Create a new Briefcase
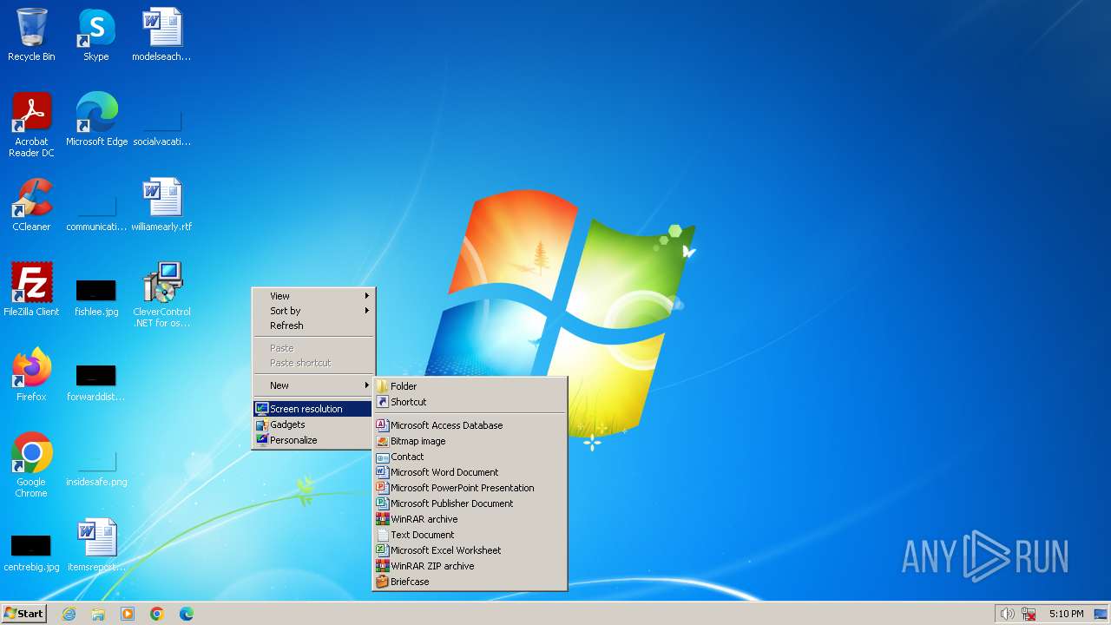The height and width of the screenshot is (625, 1111). (470, 582)
